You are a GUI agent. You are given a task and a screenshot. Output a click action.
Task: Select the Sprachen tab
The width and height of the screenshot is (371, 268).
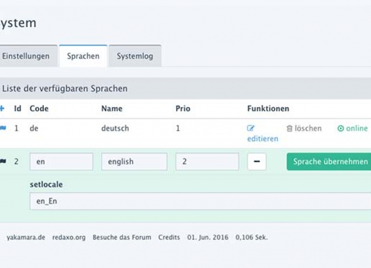point(83,56)
